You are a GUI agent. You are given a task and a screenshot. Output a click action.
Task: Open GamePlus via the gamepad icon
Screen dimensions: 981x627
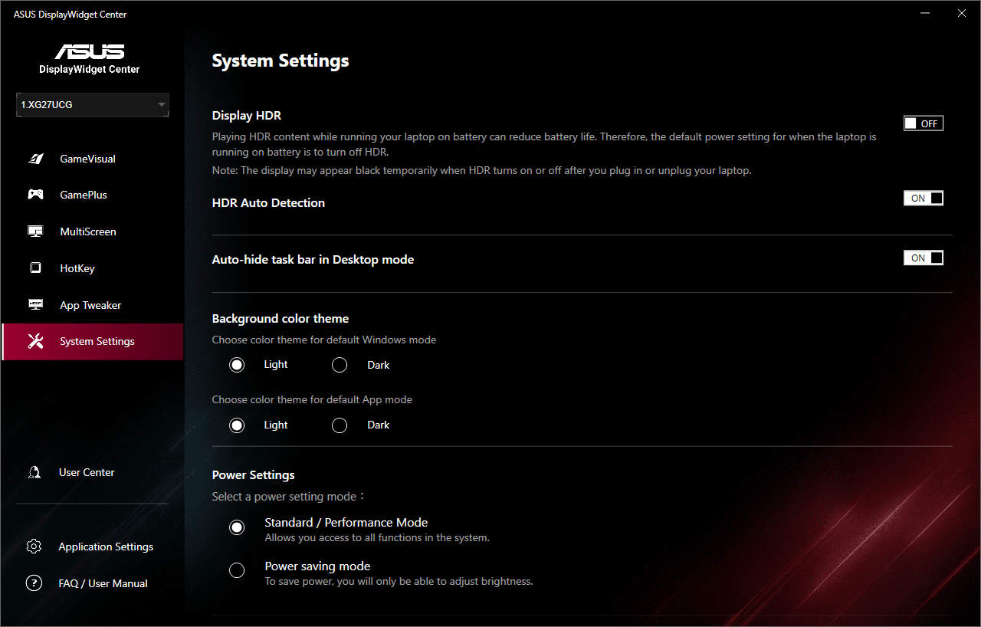tap(35, 195)
